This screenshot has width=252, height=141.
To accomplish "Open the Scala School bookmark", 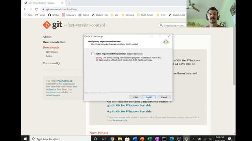I will (x=177, y=15).
